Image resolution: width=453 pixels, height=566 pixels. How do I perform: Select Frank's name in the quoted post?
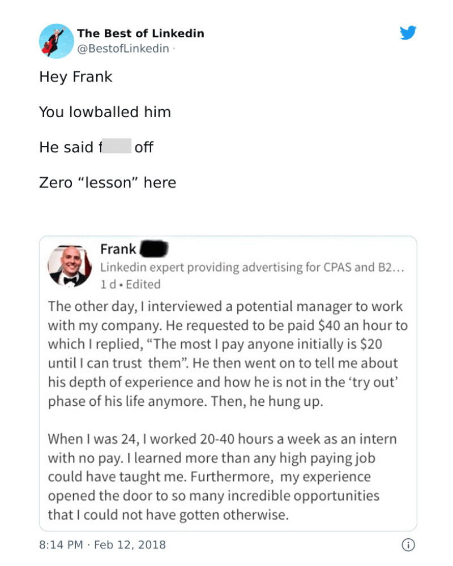pos(118,249)
